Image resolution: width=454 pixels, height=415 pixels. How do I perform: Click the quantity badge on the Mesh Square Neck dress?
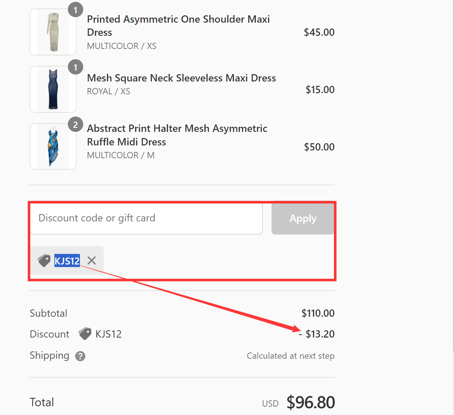coord(76,67)
